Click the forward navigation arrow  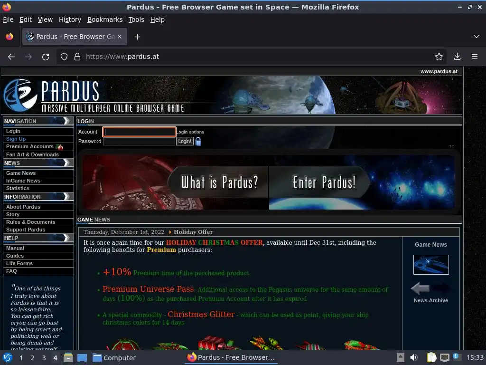pyautogui.click(x=28, y=57)
